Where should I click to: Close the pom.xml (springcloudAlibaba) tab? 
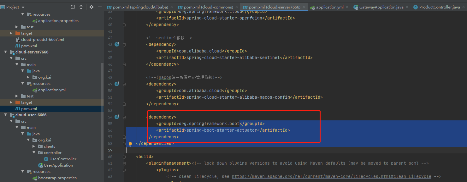pos(171,7)
